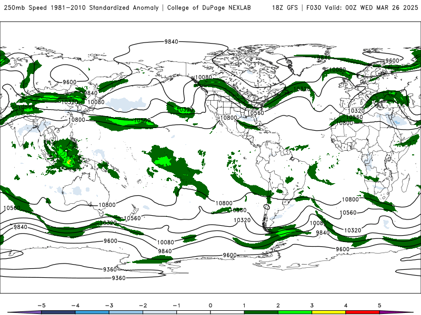The height and width of the screenshot is (315, 421).
Task: Click the bright green 2 to 3 colorbar segment
Action: 295,312
